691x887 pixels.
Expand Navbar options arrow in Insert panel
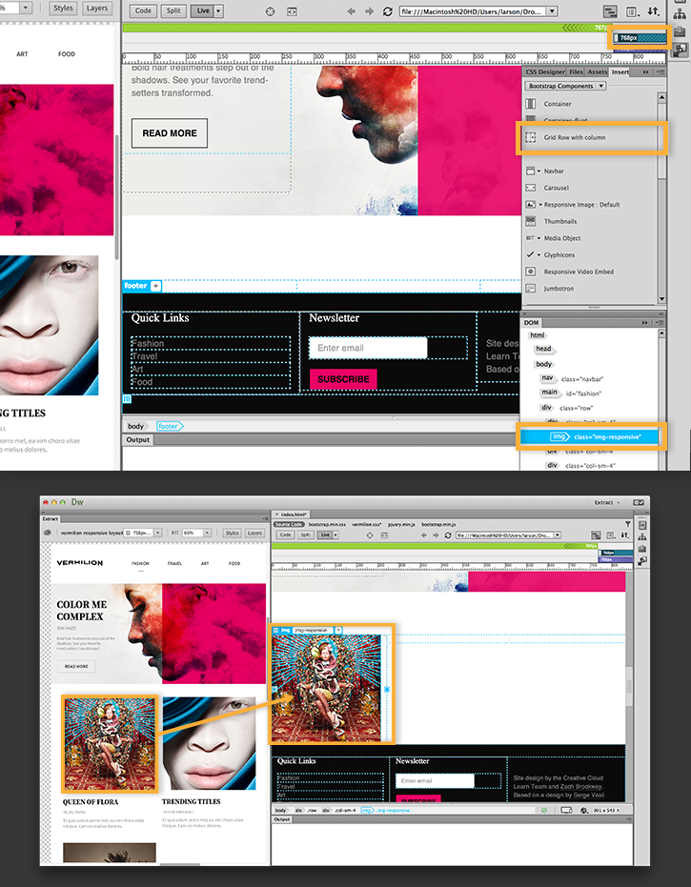pyautogui.click(x=539, y=171)
